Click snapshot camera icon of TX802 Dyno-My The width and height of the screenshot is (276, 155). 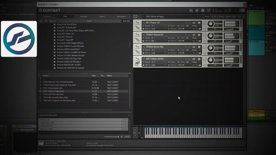[x=194, y=47]
